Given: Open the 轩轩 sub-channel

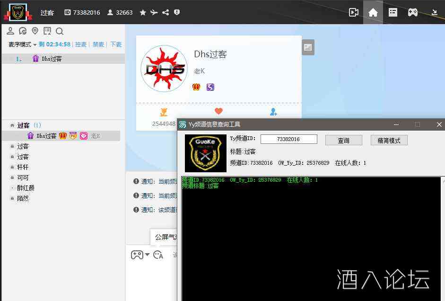Looking at the screenshot, I should point(23,167).
